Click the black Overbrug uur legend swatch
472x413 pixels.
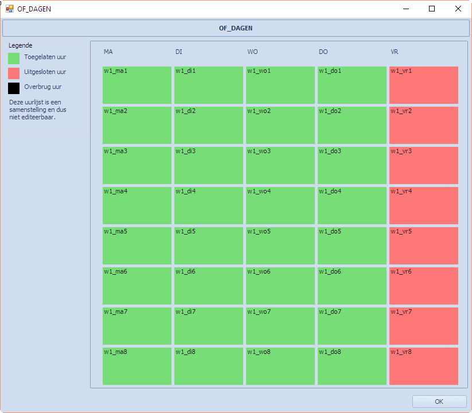coord(14,88)
